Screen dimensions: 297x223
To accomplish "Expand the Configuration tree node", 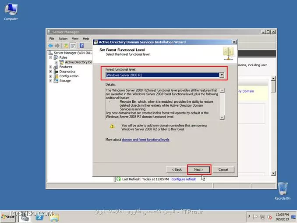I will 50,76.
